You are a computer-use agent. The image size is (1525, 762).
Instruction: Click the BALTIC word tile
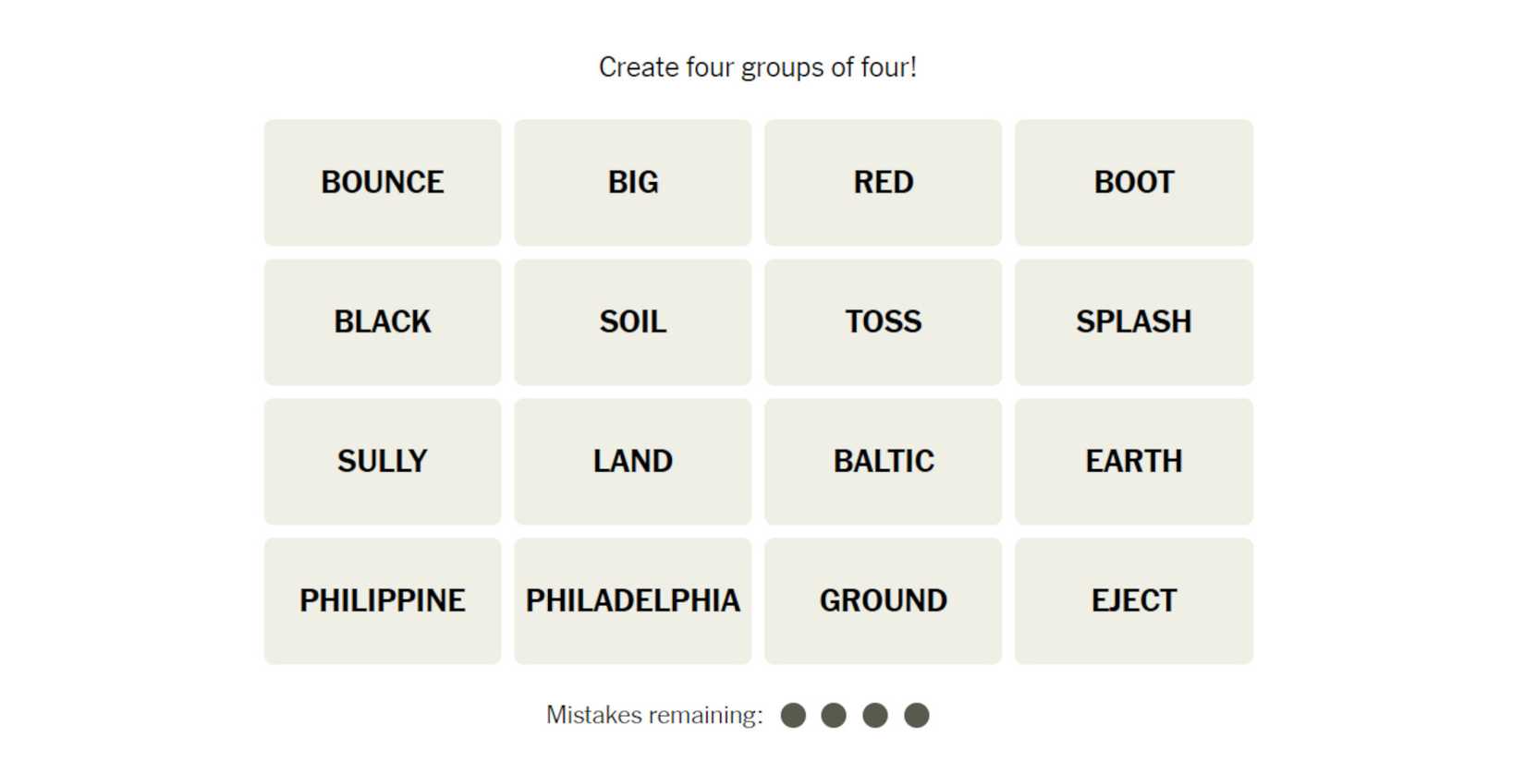[x=883, y=461]
